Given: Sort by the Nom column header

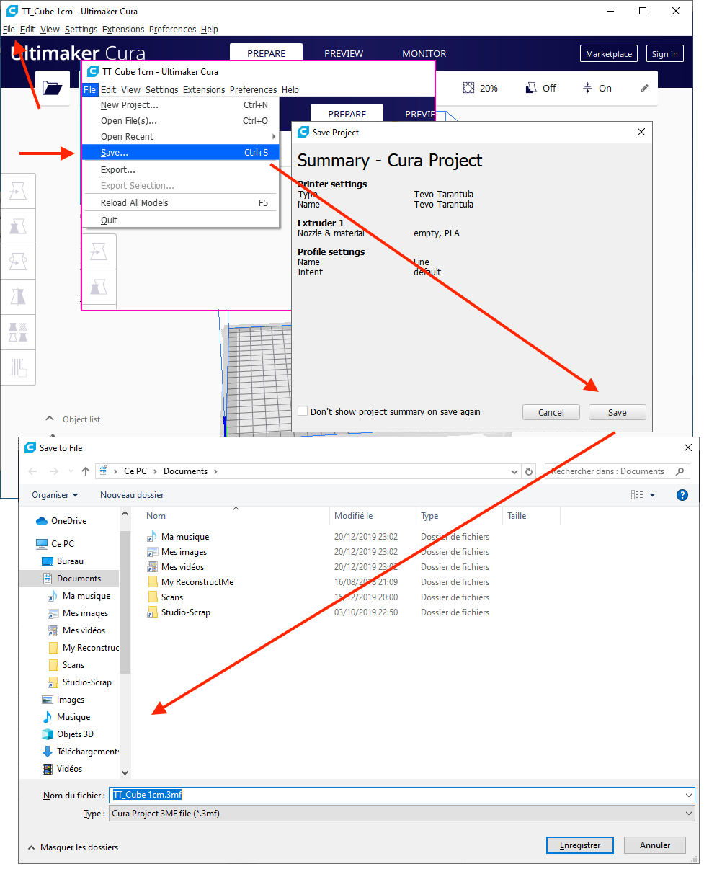Looking at the screenshot, I should [156, 516].
